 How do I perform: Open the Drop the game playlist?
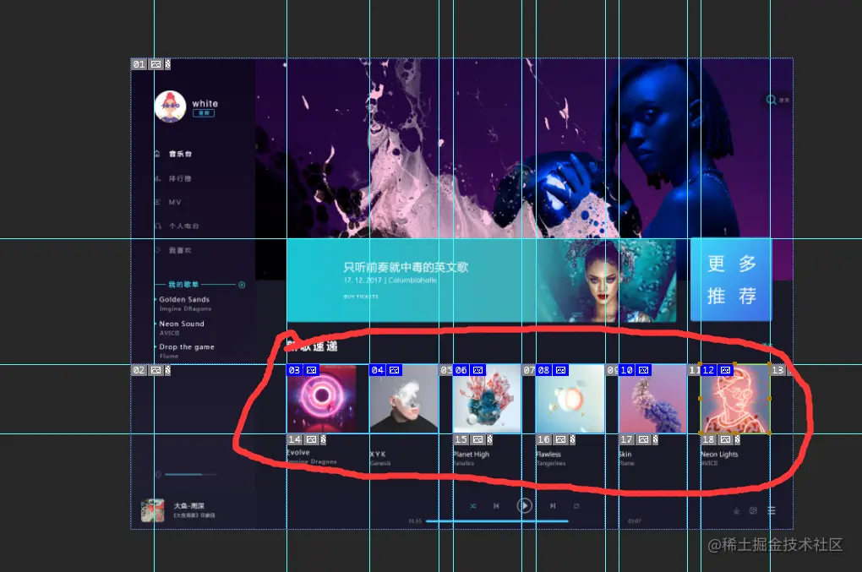[x=187, y=347]
